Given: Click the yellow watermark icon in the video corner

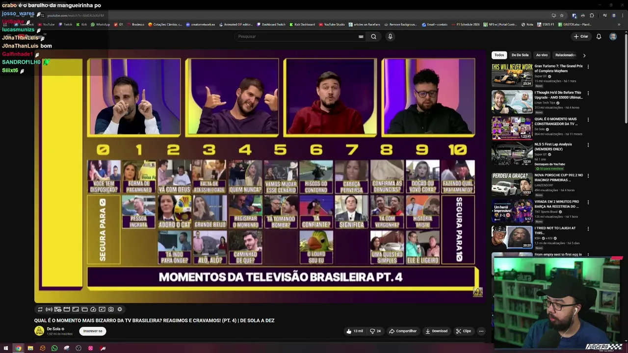Looking at the screenshot, I should coord(477,292).
